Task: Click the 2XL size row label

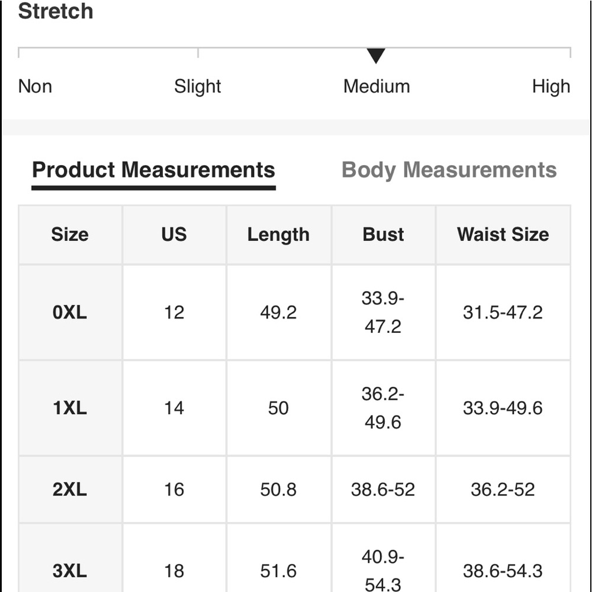Action: [70, 490]
